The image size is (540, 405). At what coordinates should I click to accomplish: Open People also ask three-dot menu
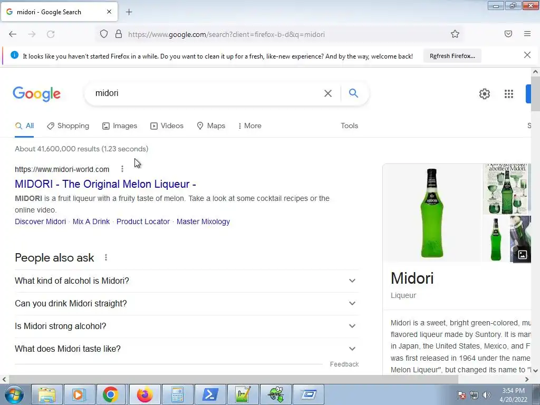pos(105,257)
